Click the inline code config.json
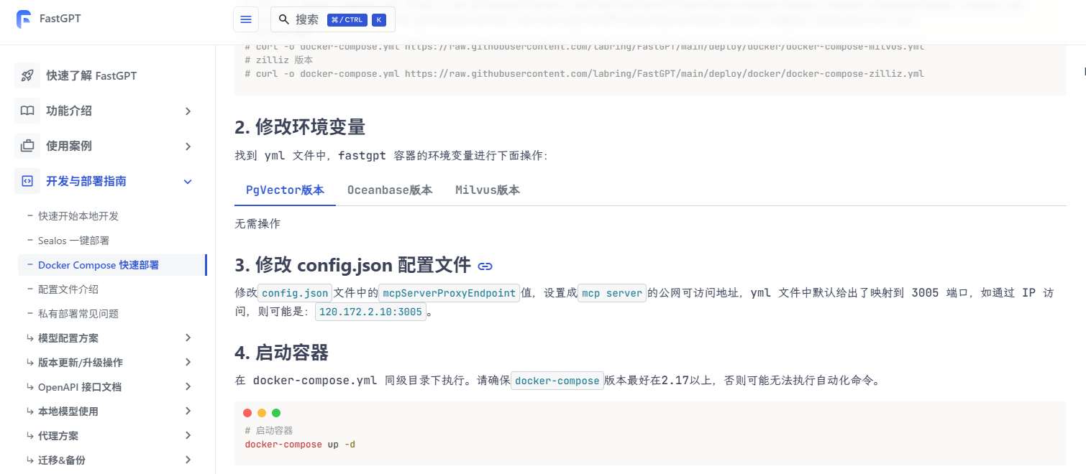 [x=295, y=293]
